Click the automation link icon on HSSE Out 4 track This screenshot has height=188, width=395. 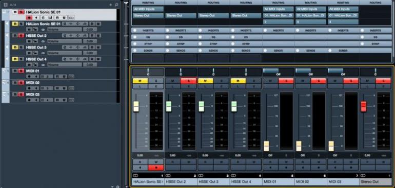click(43, 65)
